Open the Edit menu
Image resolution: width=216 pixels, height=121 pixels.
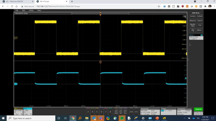point(24,10)
